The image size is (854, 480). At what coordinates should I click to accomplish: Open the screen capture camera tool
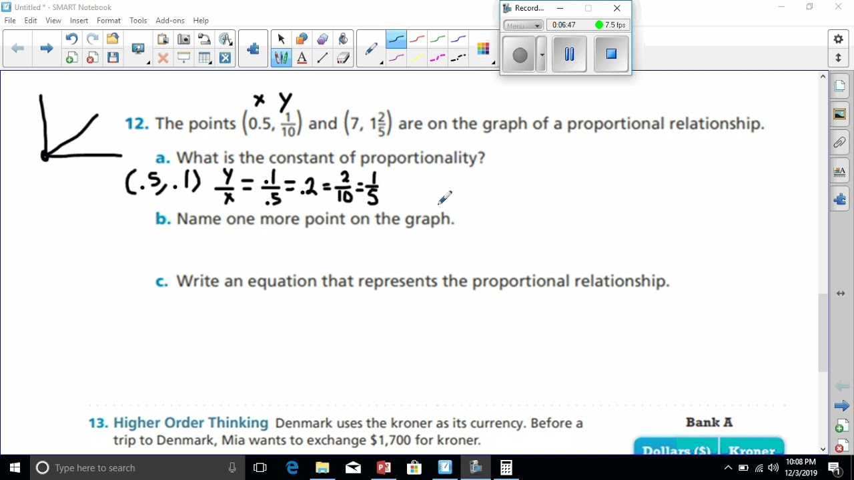pyautogui.click(x=183, y=39)
